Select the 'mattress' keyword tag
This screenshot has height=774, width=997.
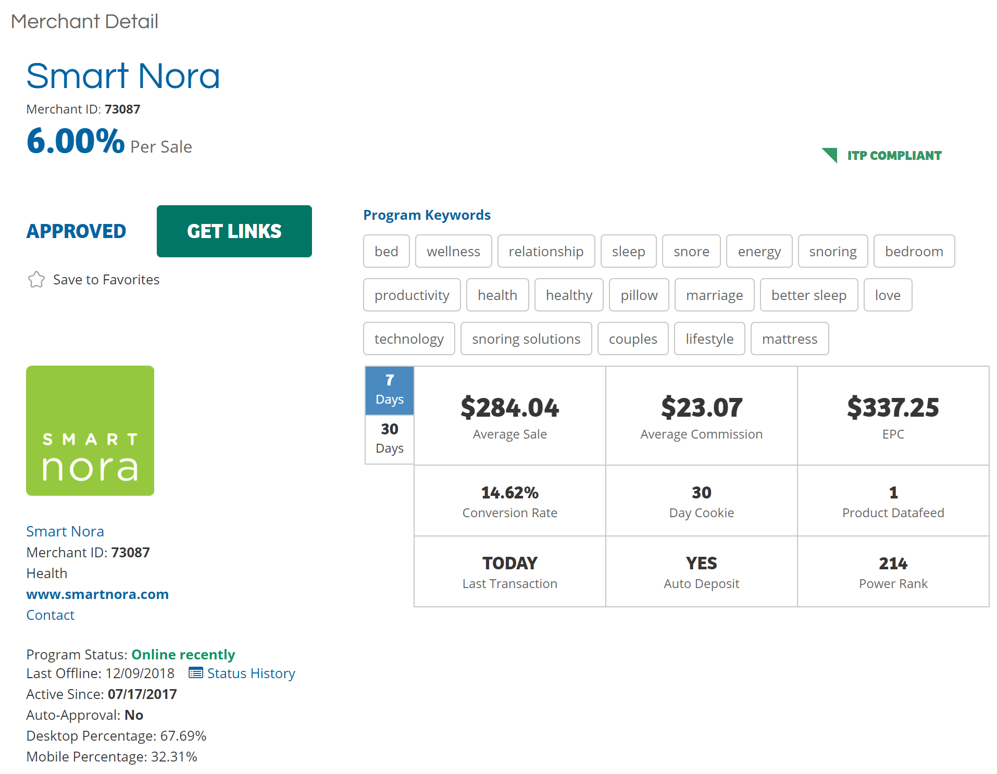790,339
